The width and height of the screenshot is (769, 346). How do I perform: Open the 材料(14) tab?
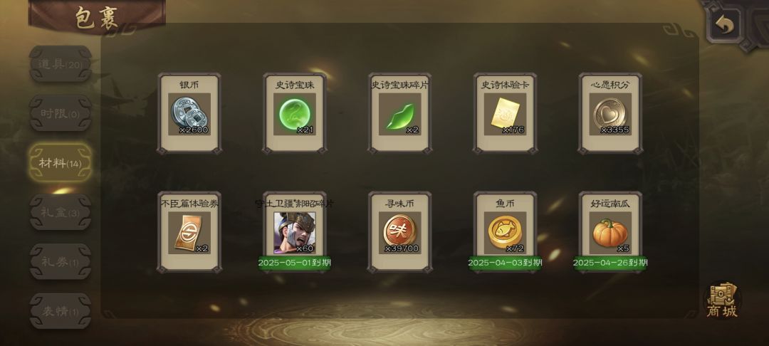coord(61,163)
